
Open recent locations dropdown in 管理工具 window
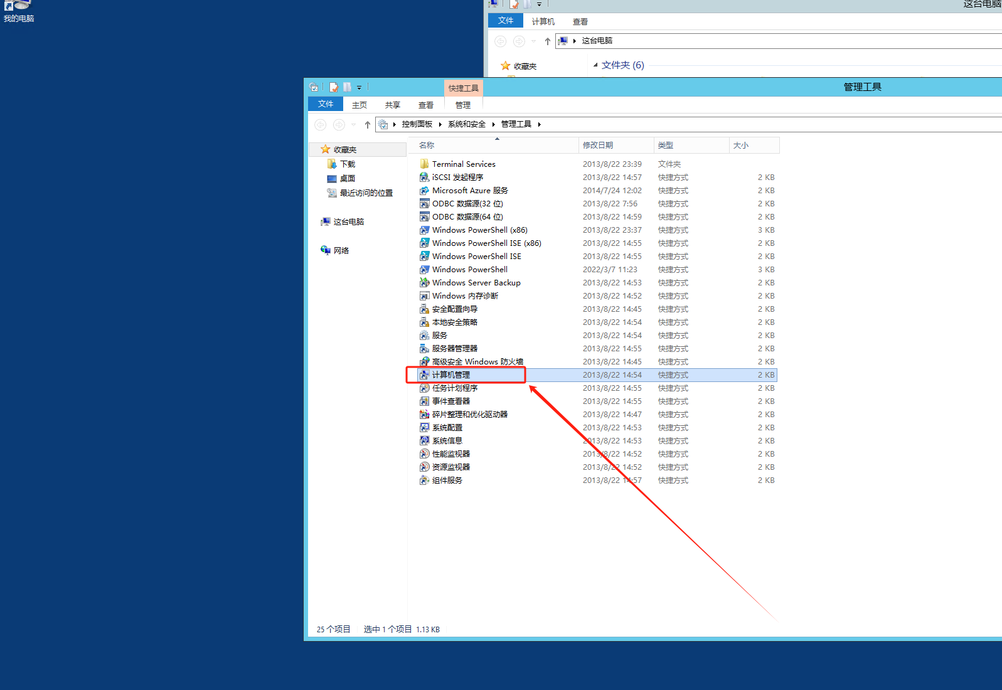pyautogui.click(x=353, y=124)
